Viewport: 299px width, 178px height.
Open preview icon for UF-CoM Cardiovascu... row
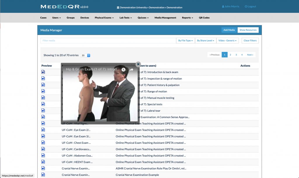pyautogui.click(x=43, y=149)
